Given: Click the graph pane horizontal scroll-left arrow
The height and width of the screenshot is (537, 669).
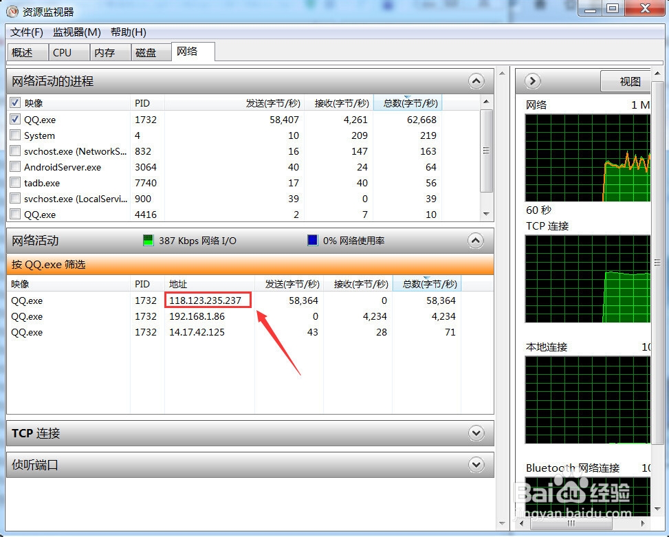Looking at the screenshot, I should (521, 523).
